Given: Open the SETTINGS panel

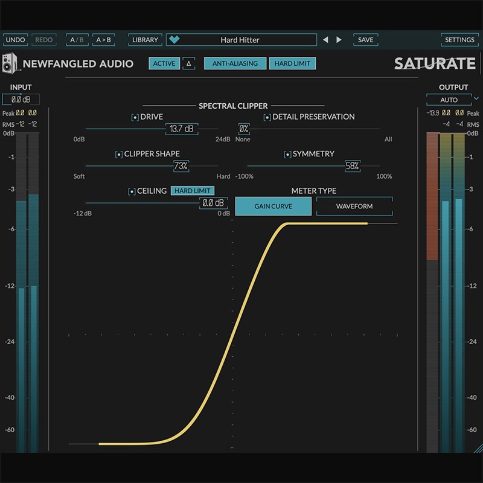Looking at the screenshot, I should pos(459,40).
